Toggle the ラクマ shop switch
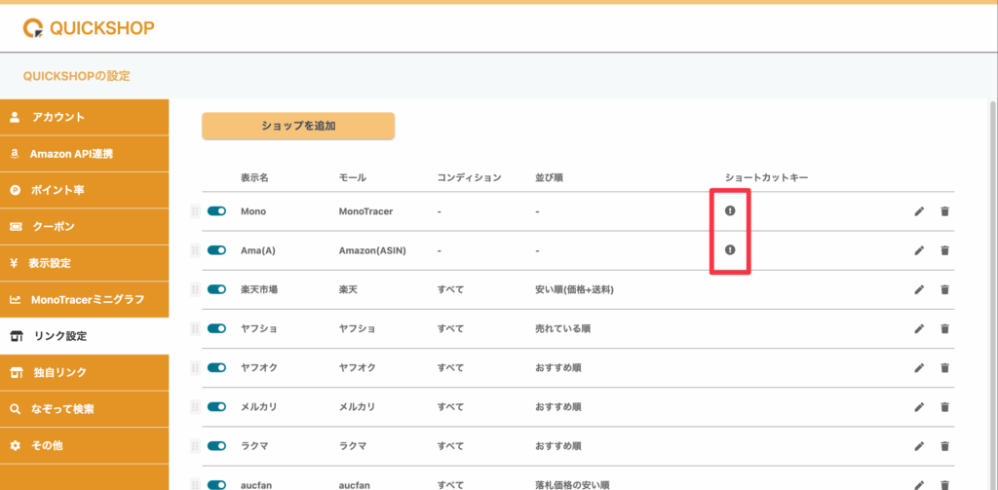 [217, 446]
